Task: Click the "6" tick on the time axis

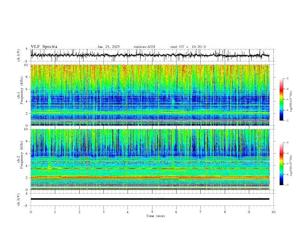Action: (x=176, y=212)
